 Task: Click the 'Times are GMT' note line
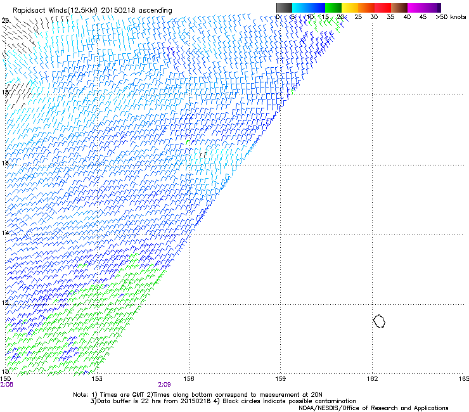(198, 395)
